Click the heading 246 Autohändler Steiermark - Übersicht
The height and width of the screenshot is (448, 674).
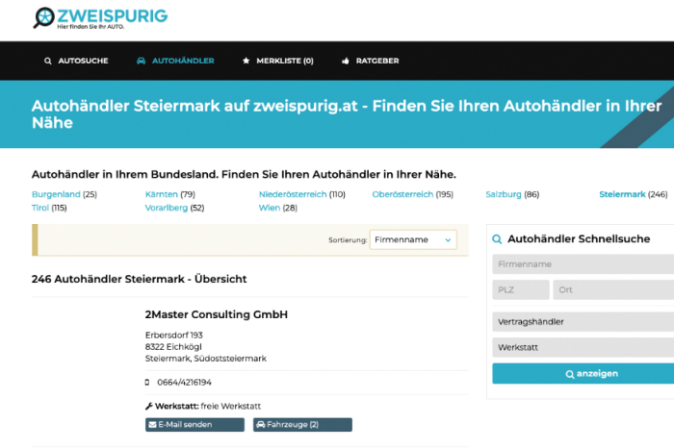point(139,280)
